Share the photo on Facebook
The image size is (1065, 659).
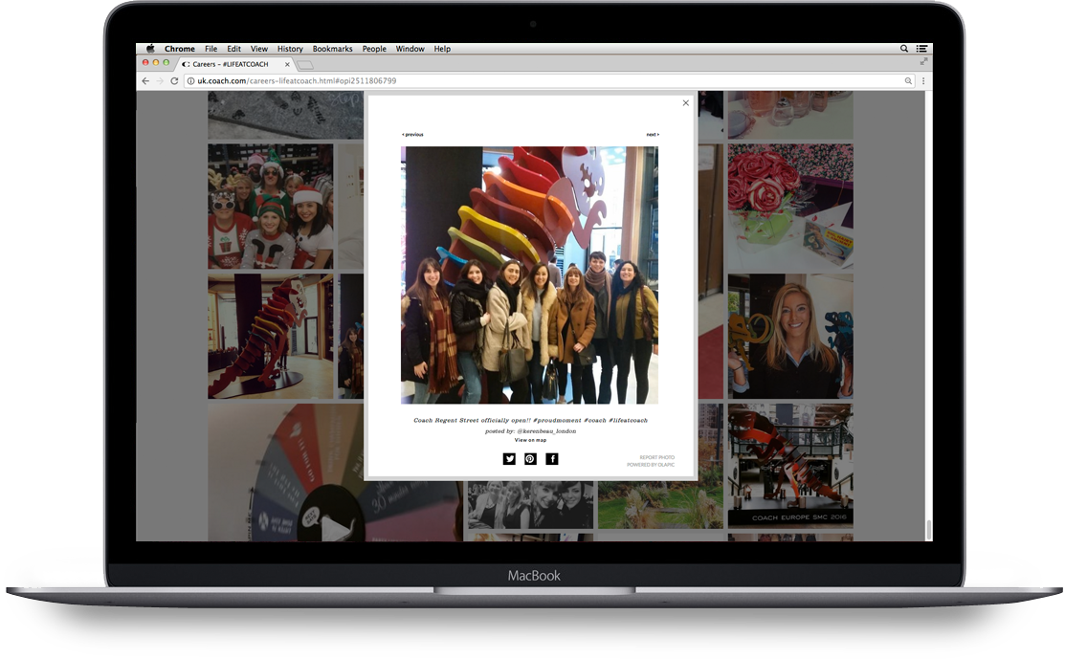point(552,459)
